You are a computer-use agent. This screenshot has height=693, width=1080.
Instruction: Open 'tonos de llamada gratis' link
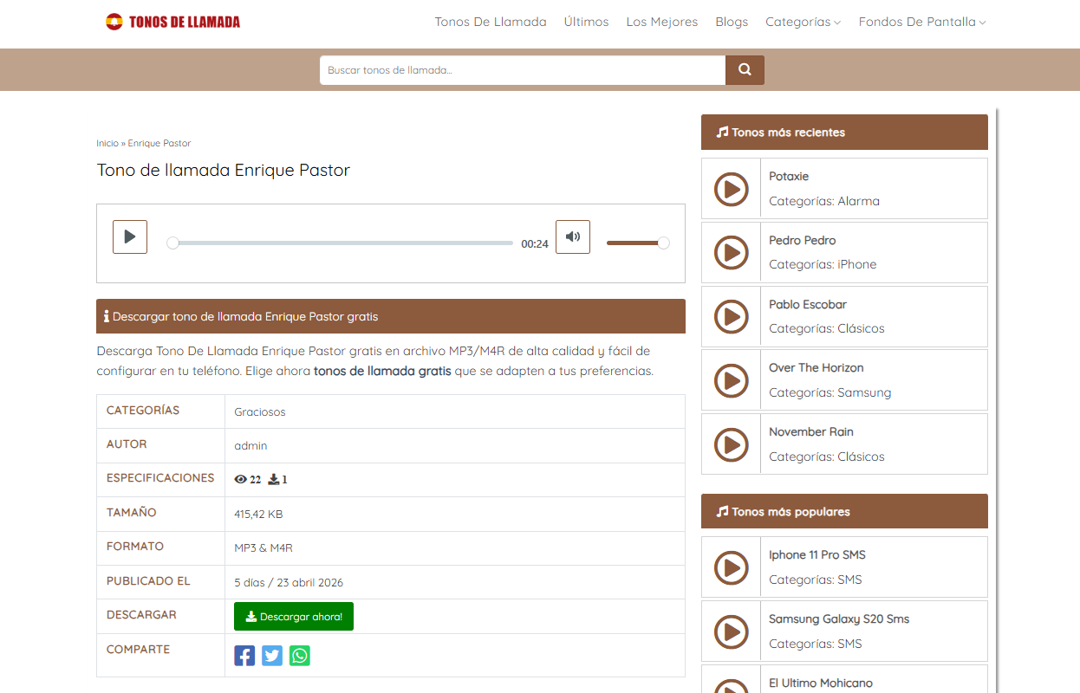coord(382,371)
